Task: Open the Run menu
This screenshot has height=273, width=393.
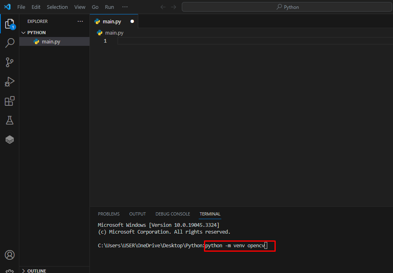Action: point(109,7)
